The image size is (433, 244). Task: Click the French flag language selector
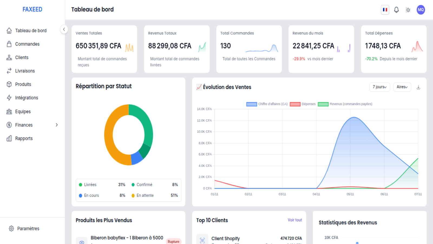click(385, 10)
